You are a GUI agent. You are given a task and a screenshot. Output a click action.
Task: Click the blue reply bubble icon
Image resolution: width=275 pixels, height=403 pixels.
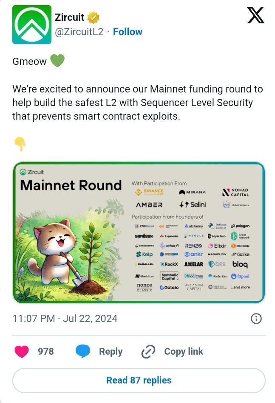click(83, 351)
